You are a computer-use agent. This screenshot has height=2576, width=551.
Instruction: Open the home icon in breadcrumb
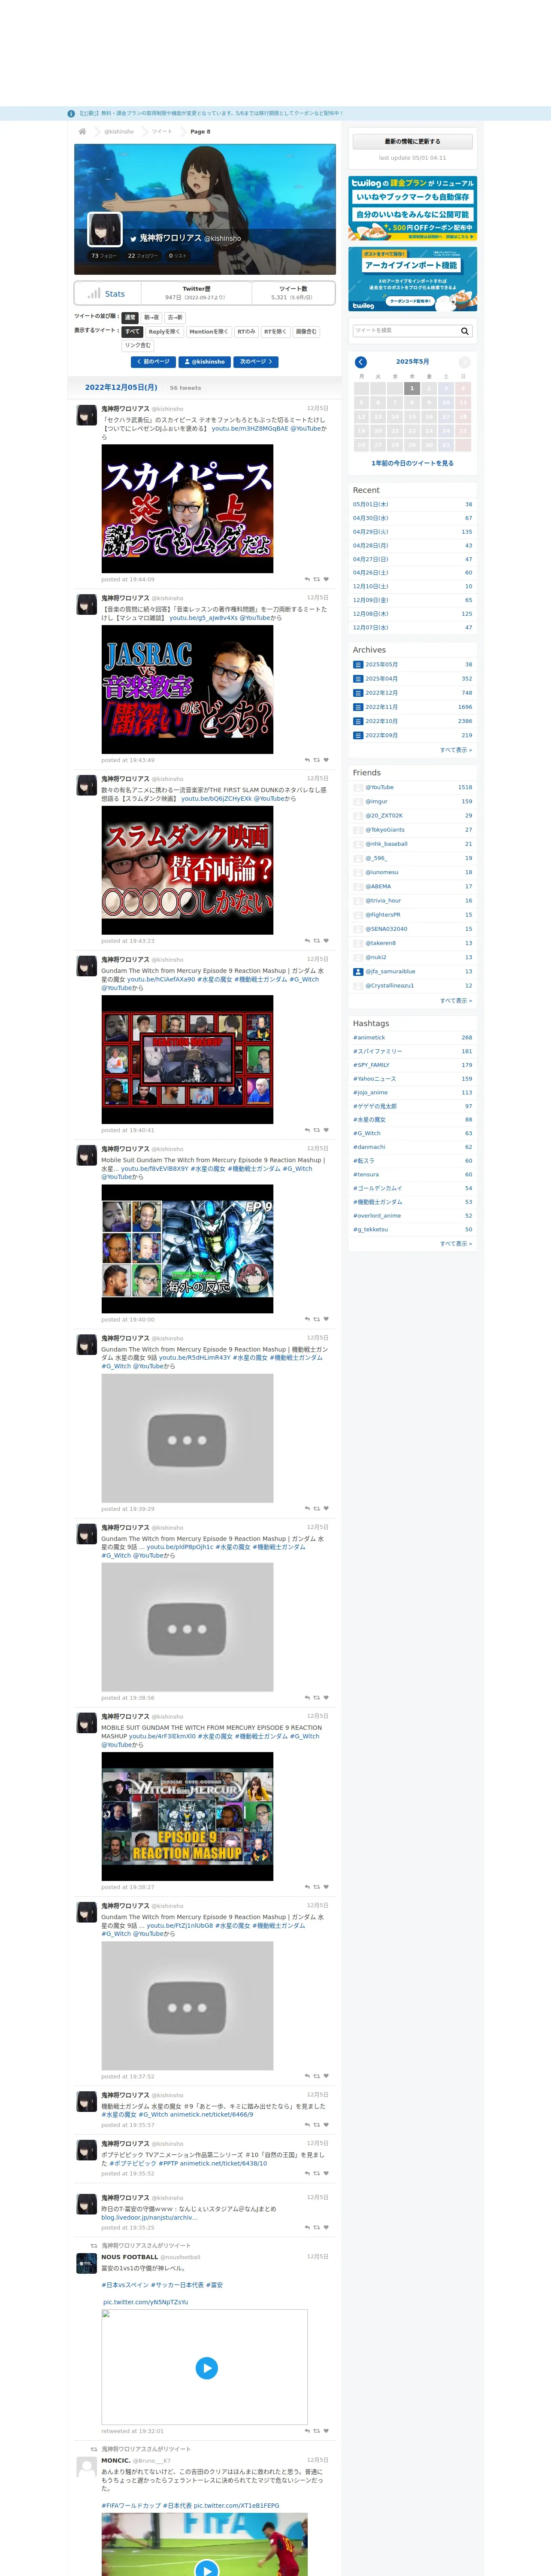(x=82, y=131)
